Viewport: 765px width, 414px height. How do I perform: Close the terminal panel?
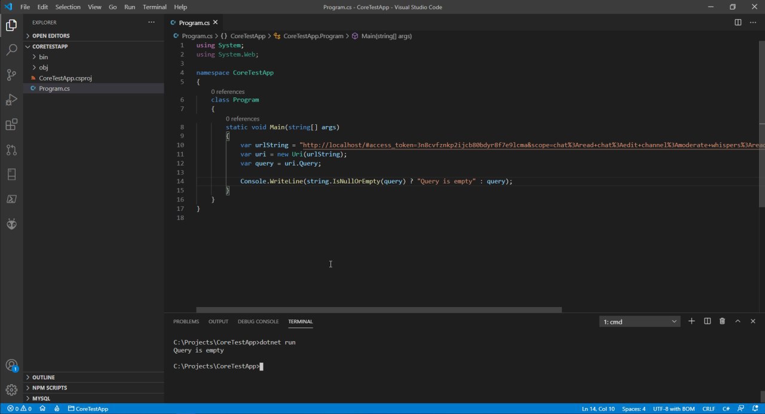click(752, 321)
